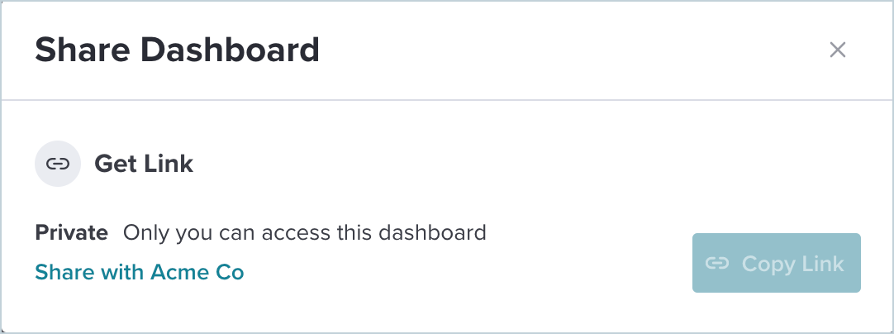Share this dashboard with Acme Co

tap(139, 272)
